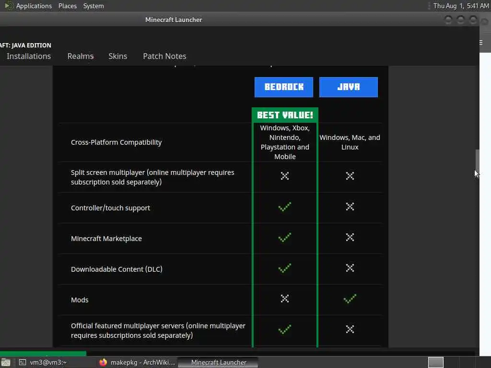Viewport: 491px width, 368px height.
Task: Click the vertical scrollbar thumb
Action: 477,160
